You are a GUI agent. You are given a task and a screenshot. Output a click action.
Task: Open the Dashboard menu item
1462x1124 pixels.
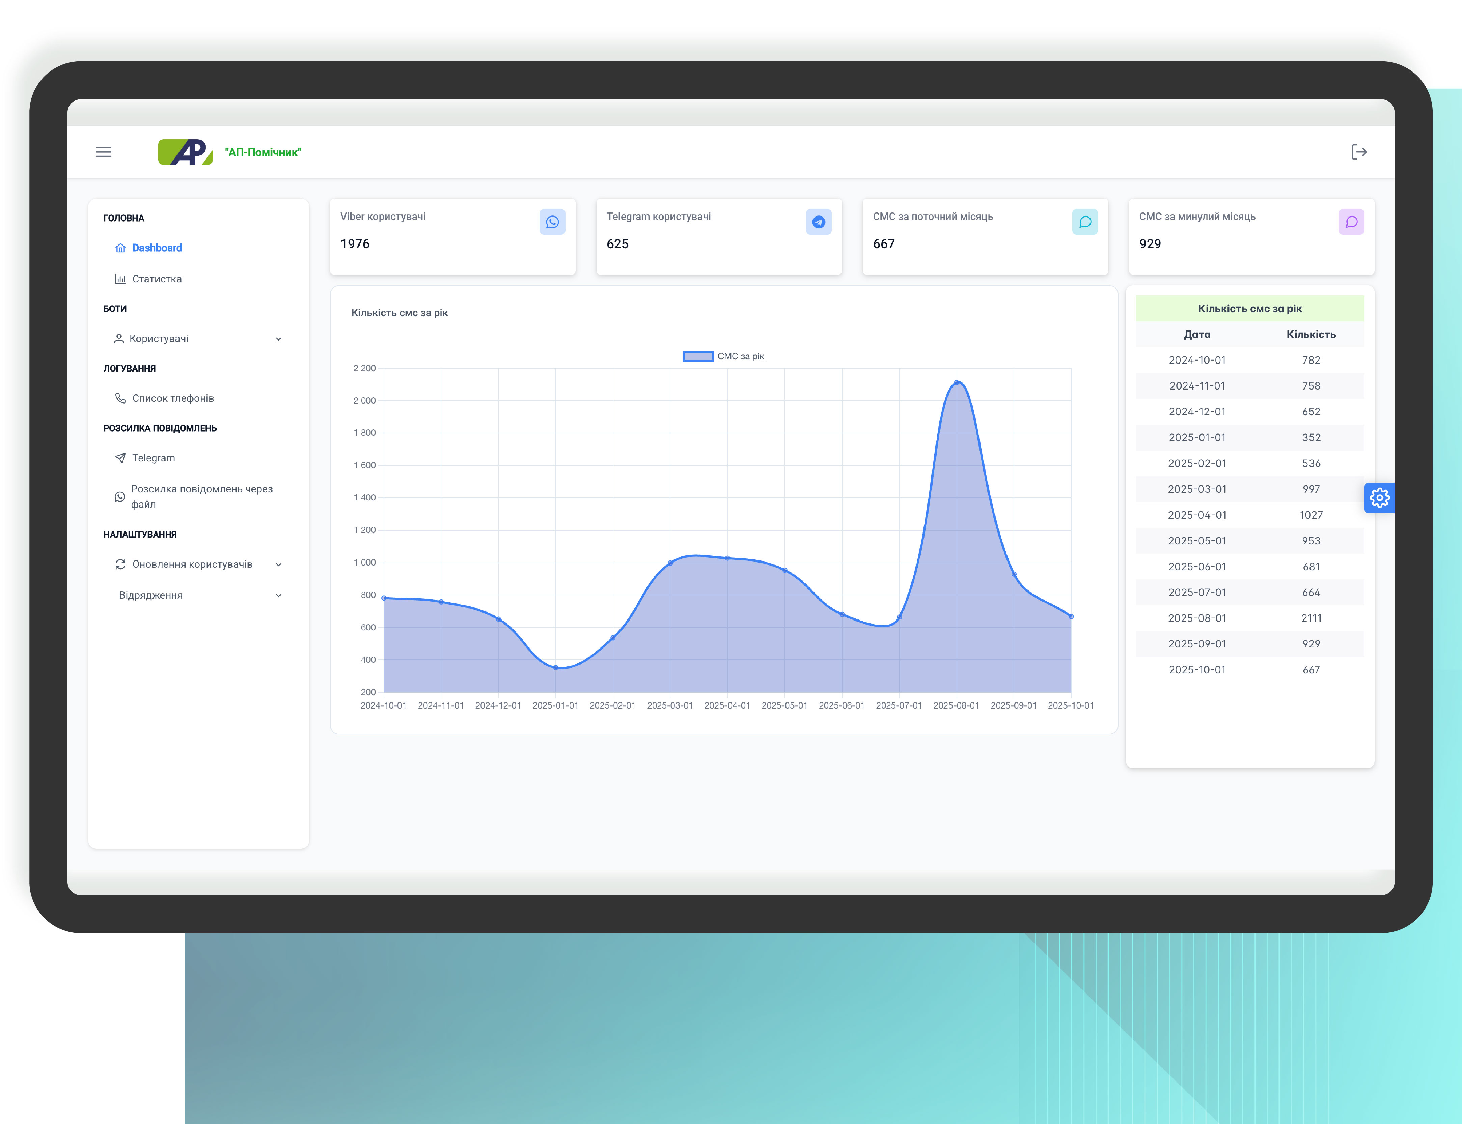[157, 248]
